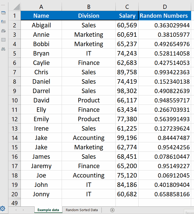The width and height of the screenshot is (194, 214).
Task: Select the cell containing Abigail
Action: tap(41, 25)
